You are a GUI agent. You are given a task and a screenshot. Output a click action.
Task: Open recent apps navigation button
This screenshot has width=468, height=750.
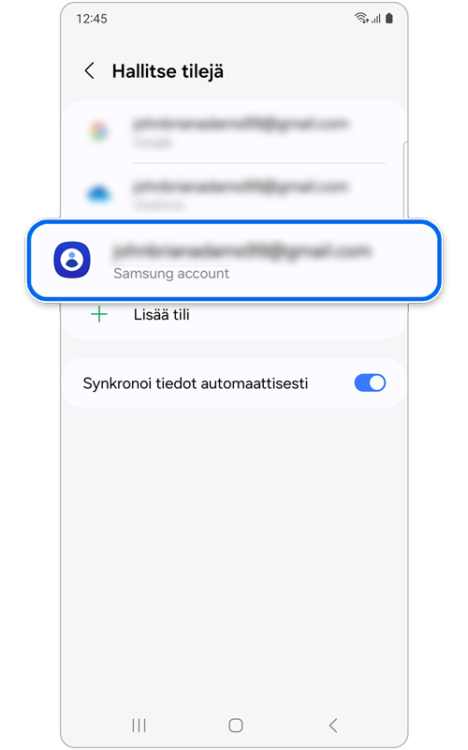(x=139, y=725)
